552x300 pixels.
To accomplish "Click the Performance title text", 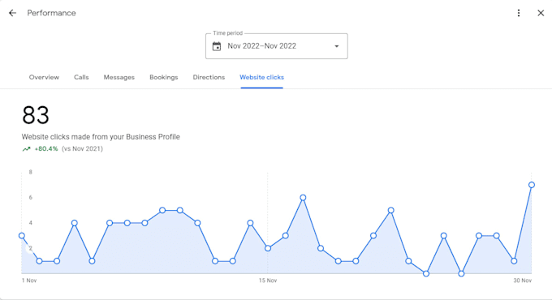I will pos(51,13).
